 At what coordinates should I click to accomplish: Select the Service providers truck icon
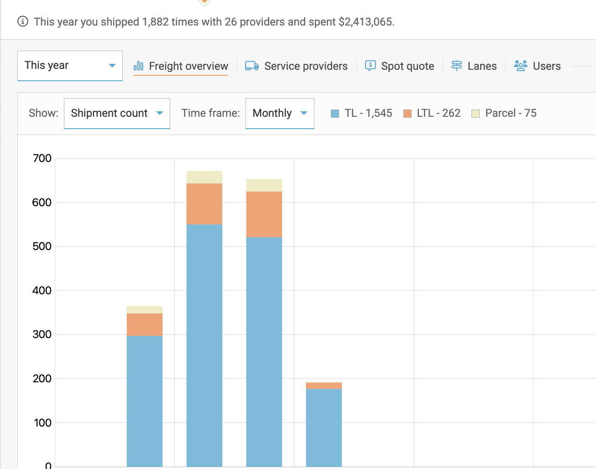coord(251,66)
